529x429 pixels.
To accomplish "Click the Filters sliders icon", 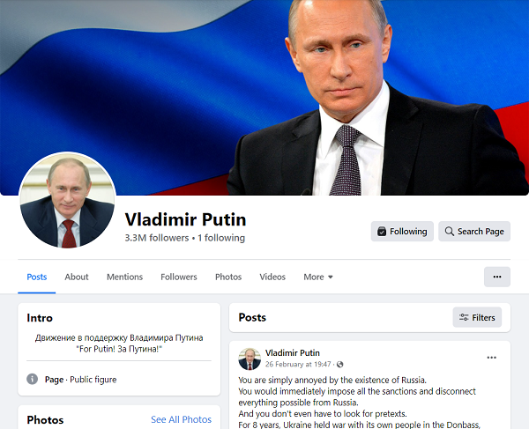I will point(464,317).
